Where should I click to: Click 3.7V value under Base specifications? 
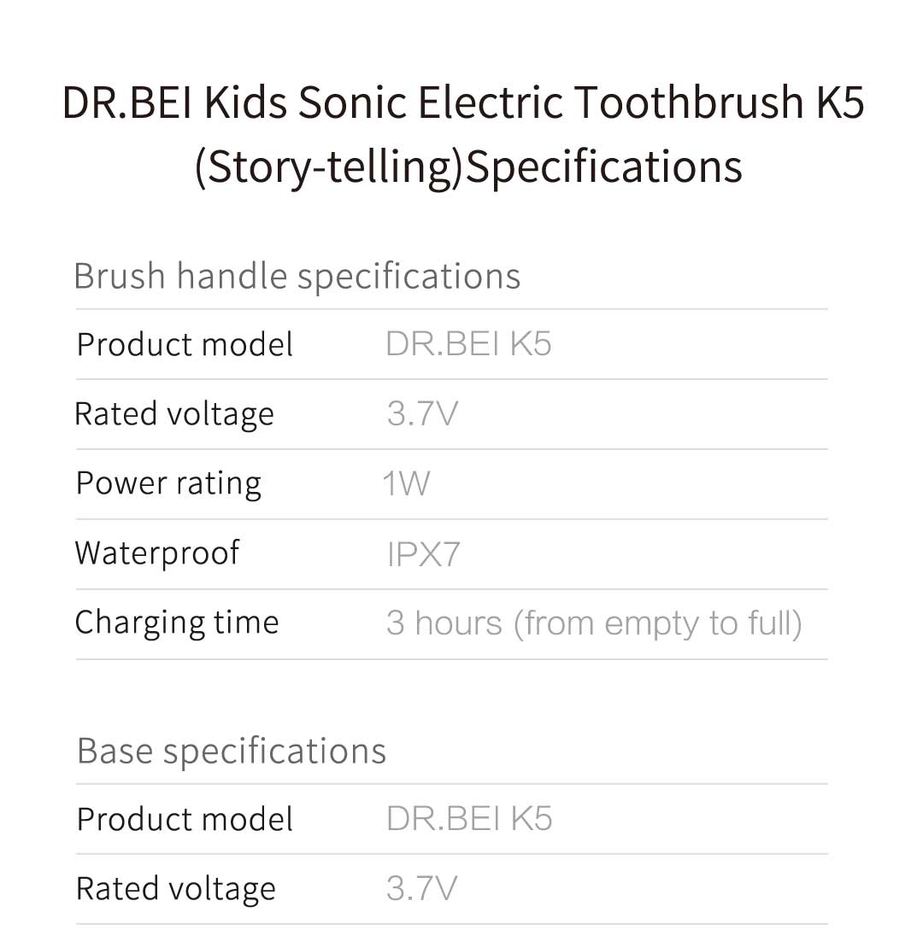[x=422, y=889]
